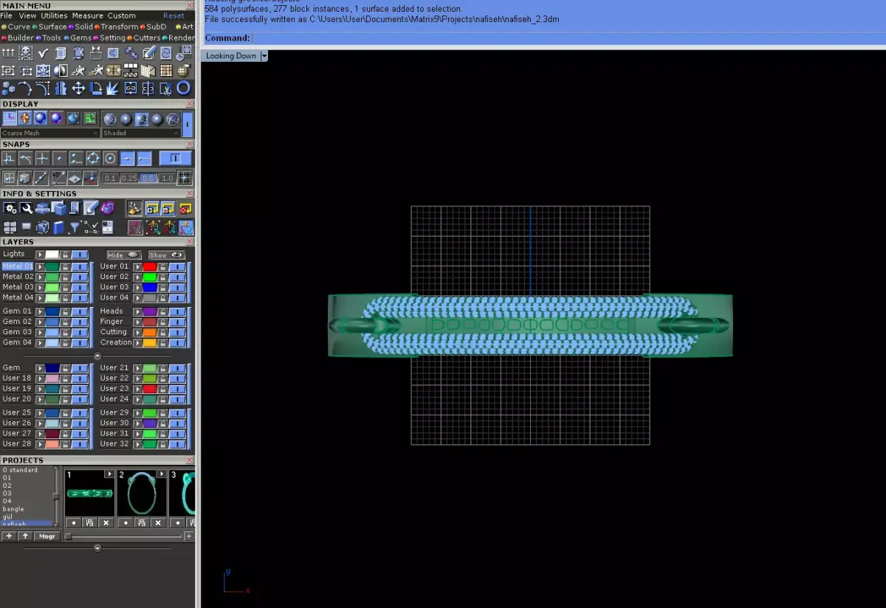886x608 pixels.
Task: Click the Mngr button in Projects
Action: (47, 536)
